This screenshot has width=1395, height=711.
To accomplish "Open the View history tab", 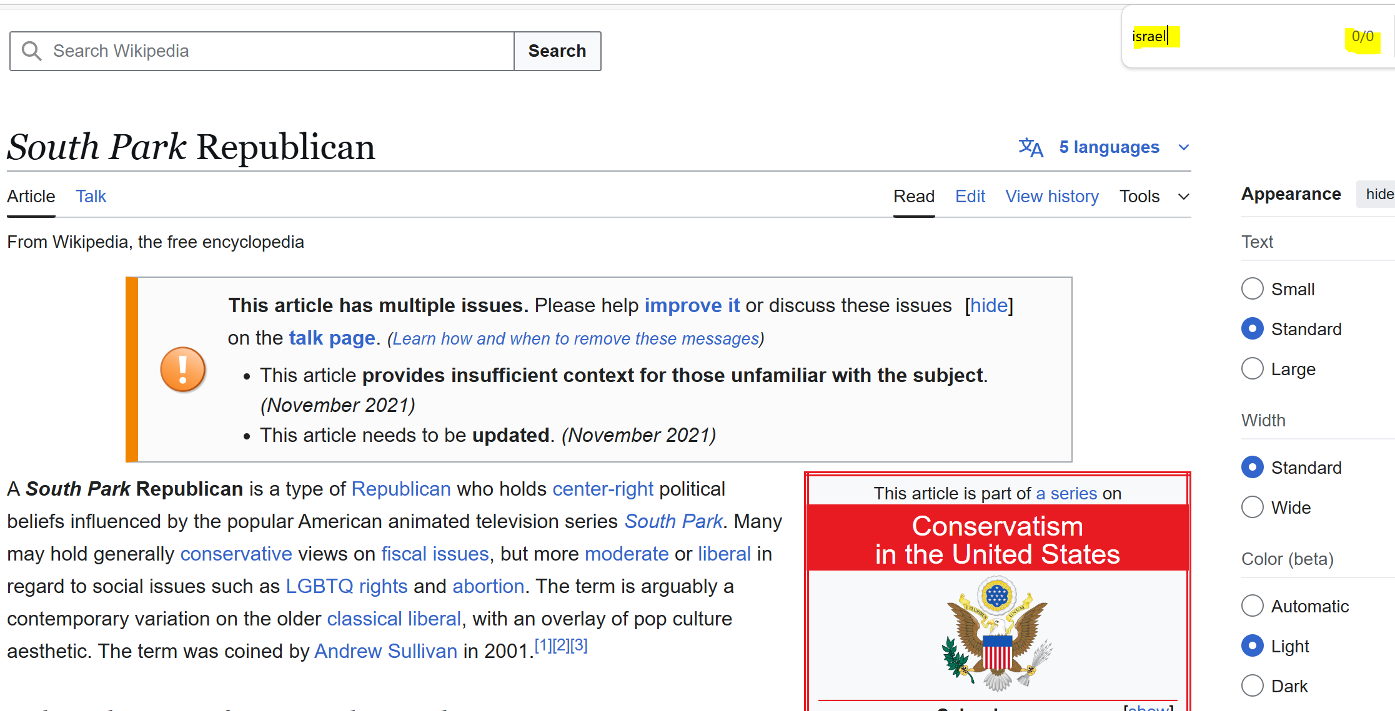I will [1052, 196].
